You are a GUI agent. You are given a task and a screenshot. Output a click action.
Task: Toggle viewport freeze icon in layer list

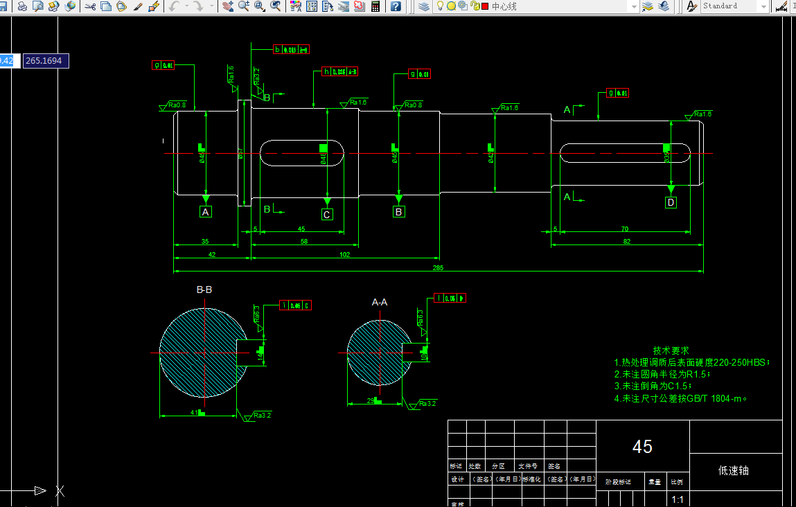[x=463, y=6]
